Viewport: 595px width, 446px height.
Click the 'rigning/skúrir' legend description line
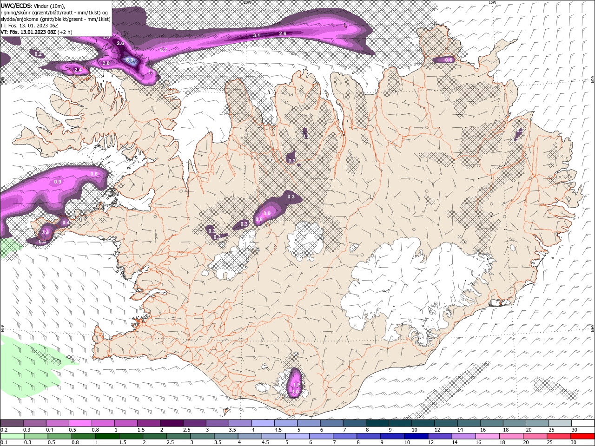click(54, 12)
